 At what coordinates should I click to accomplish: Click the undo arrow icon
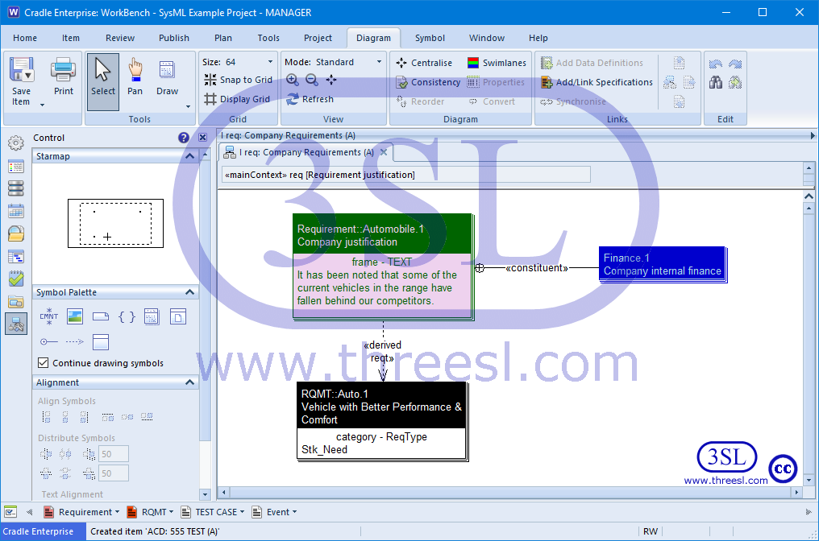(x=716, y=64)
